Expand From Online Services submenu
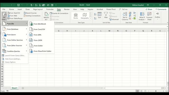169x95 pixels. click(x=15, y=40)
